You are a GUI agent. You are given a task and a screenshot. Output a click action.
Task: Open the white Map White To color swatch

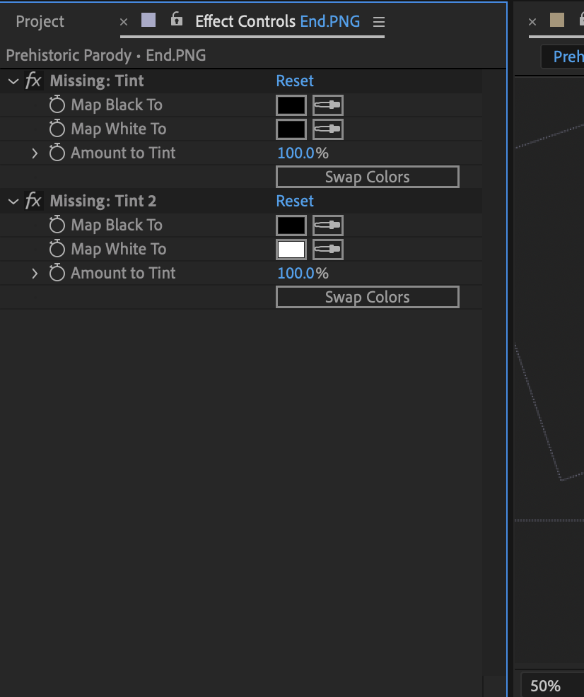(x=291, y=249)
